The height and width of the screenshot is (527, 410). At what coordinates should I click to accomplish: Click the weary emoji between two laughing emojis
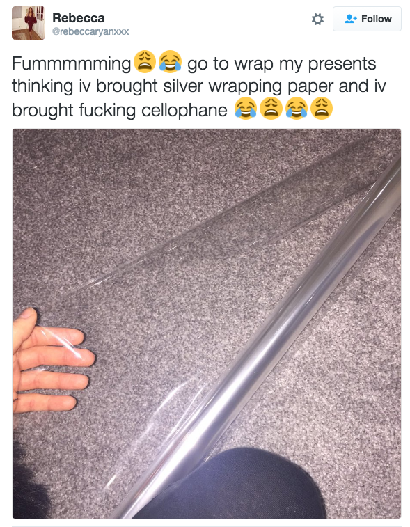(271, 108)
